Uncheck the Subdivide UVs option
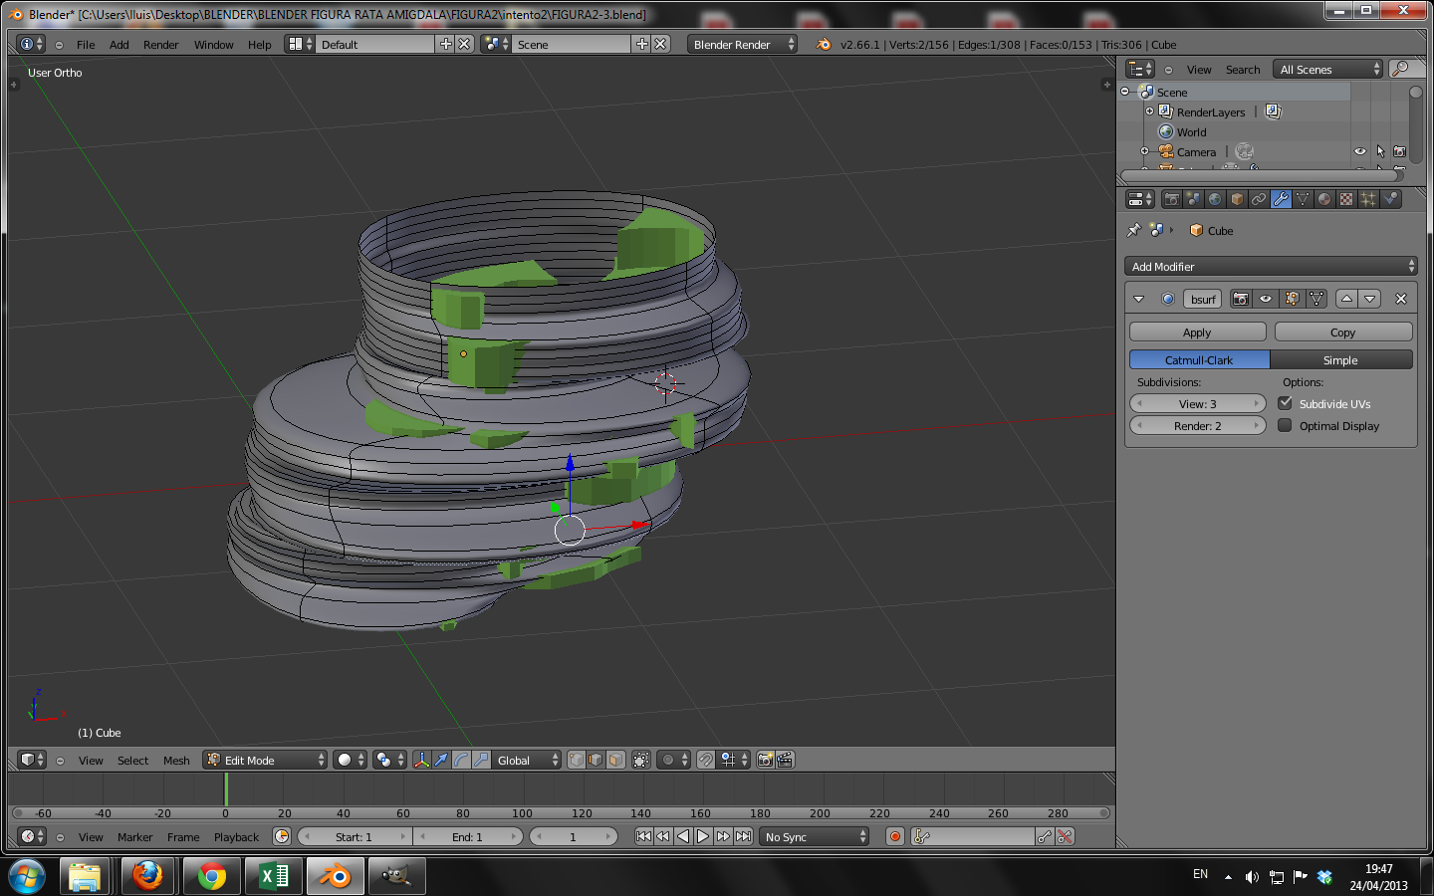This screenshot has height=896, width=1434. 1286,404
